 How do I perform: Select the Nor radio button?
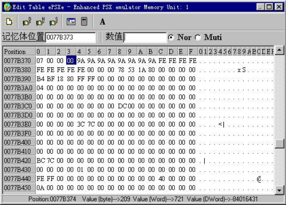point(171,38)
